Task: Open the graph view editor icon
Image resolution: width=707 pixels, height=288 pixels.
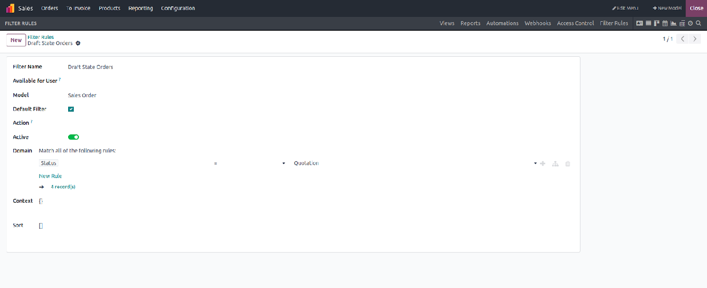Action: [x=673, y=23]
